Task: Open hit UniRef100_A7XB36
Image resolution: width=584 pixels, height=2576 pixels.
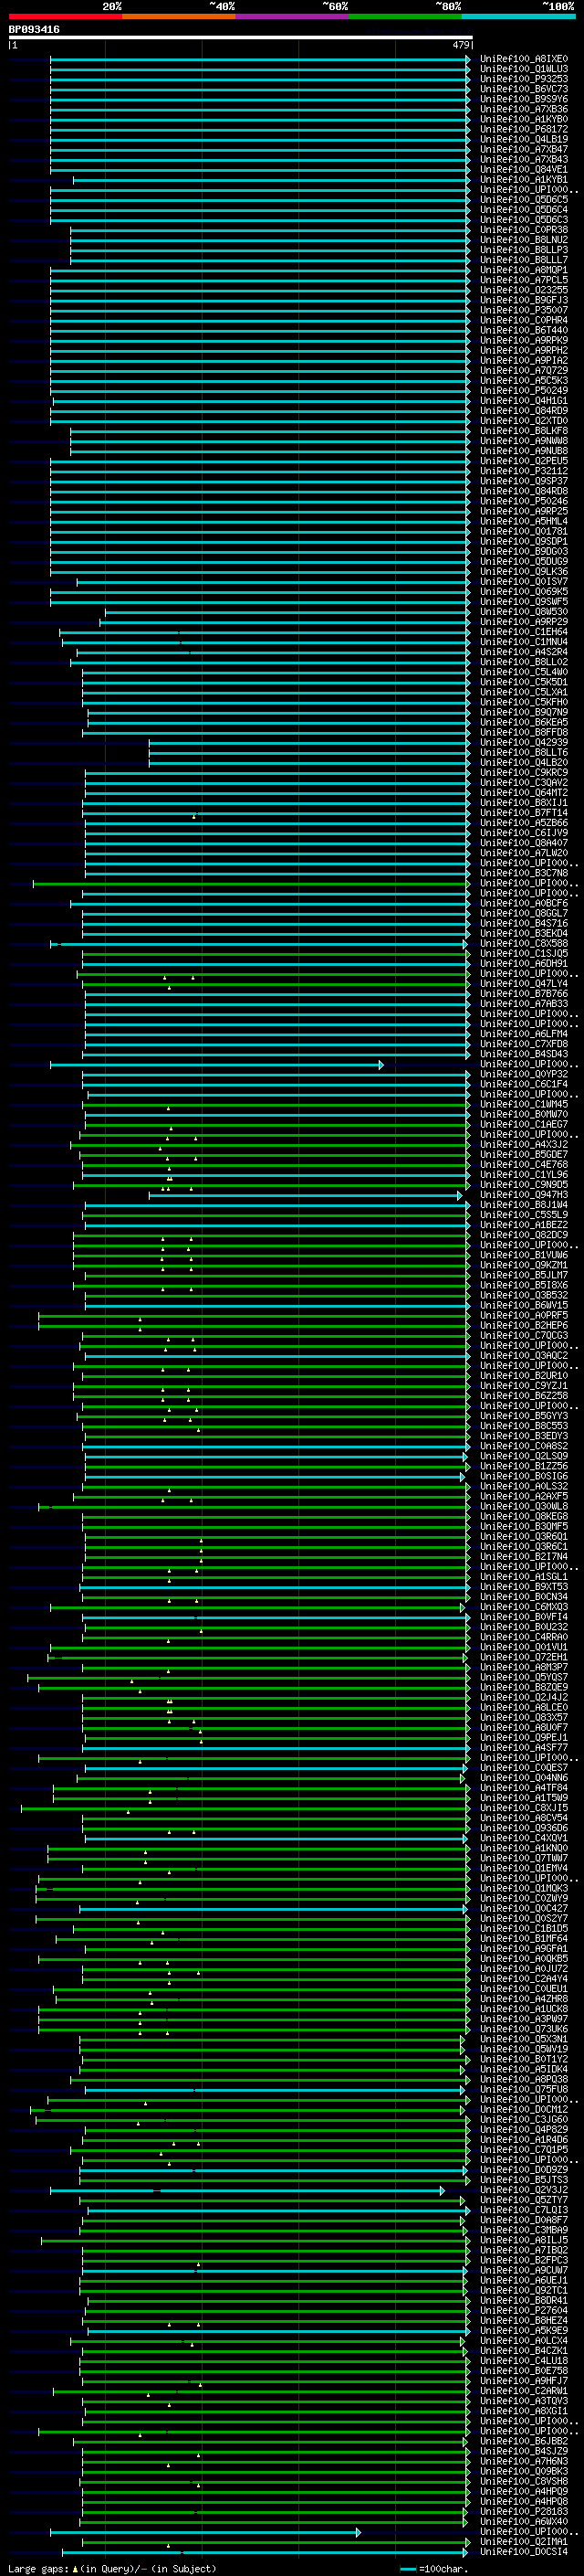Action: (x=524, y=109)
